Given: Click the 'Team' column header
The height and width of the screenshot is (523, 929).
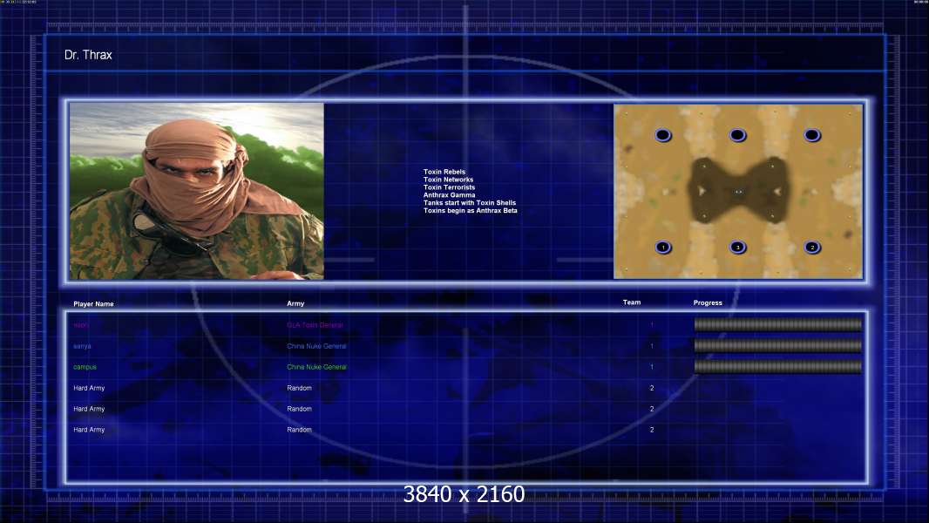Looking at the screenshot, I should tap(632, 302).
